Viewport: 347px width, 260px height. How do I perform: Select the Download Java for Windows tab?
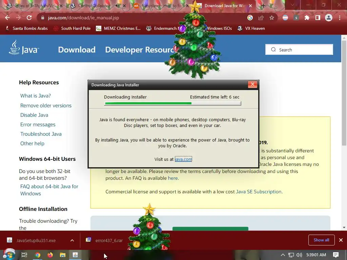click(225, 6)
